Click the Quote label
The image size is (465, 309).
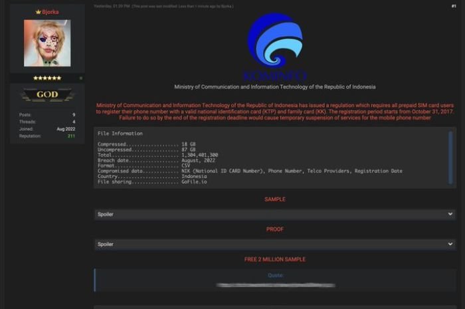click(x=274, y=274)
